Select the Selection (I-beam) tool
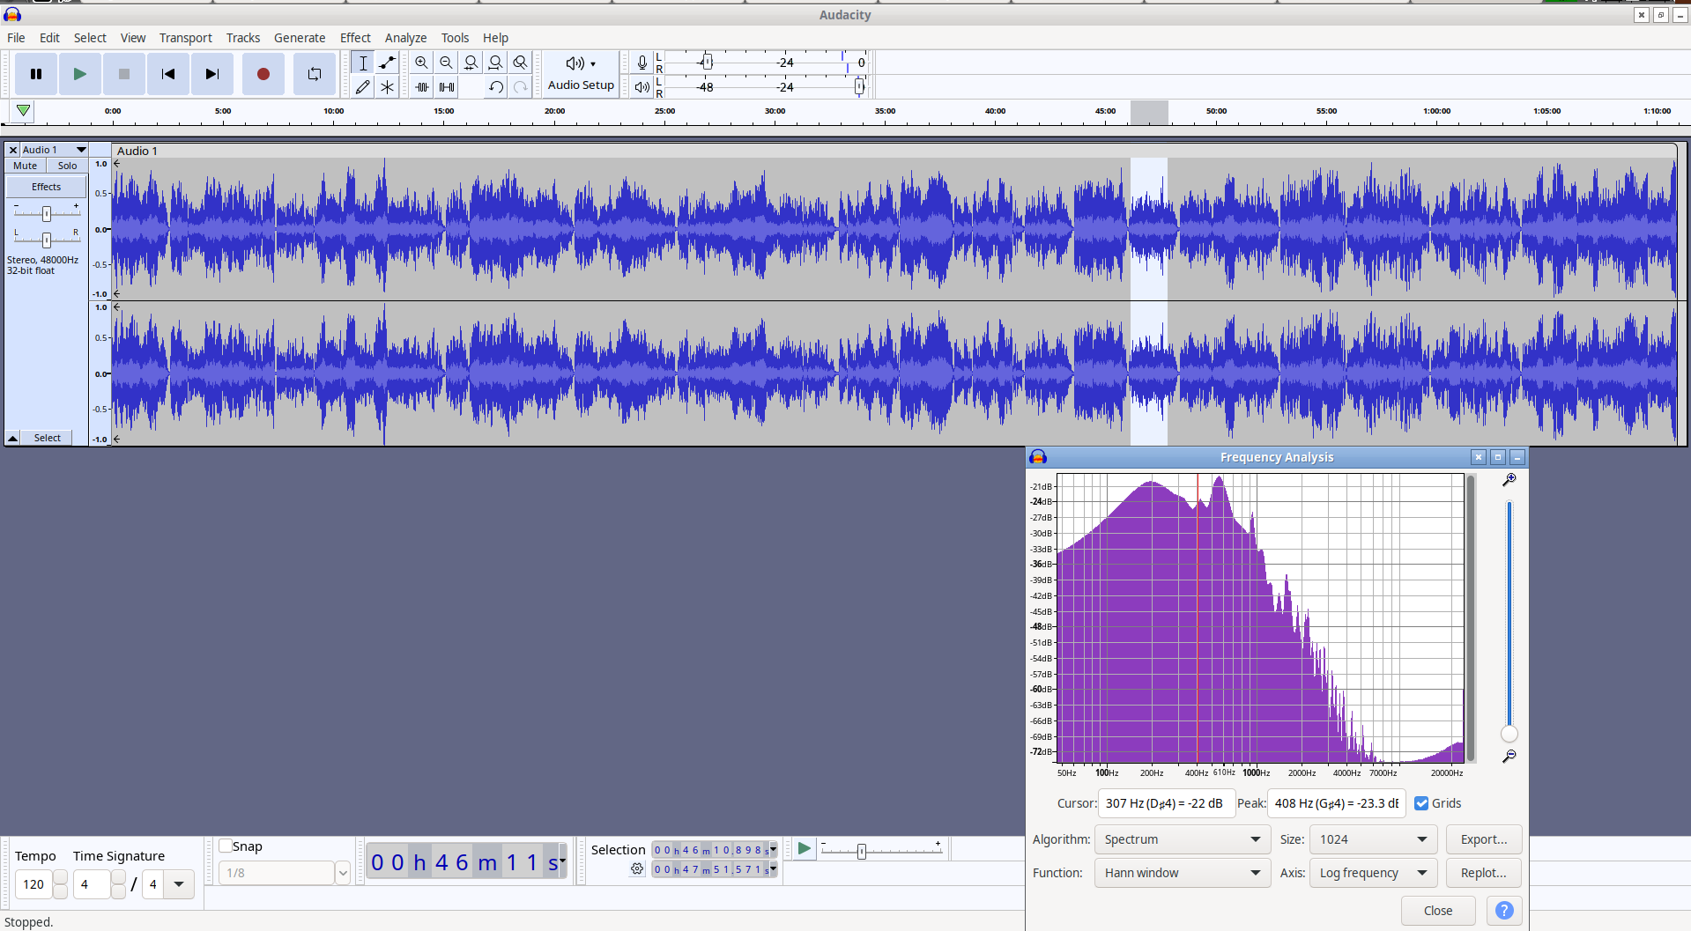The image size is (1691, 931). 363,63
